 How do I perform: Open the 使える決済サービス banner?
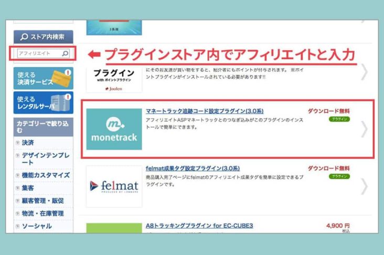(43, 78)
